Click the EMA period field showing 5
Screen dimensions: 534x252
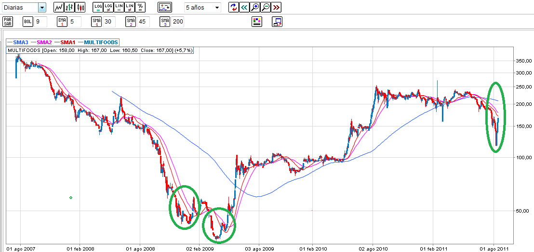[x=75, y=22]
